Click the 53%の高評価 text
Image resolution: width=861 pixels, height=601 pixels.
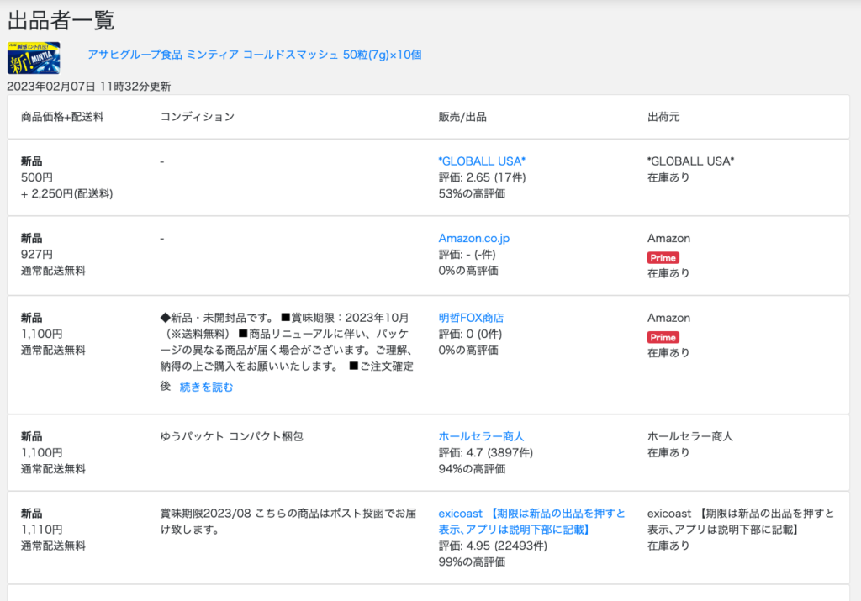(x=472, y=193)
